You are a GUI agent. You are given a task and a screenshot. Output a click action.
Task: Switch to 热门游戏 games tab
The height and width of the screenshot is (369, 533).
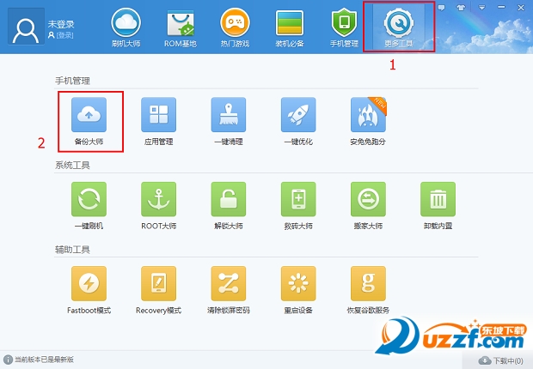pyautogui.click(x=235, y=28)
